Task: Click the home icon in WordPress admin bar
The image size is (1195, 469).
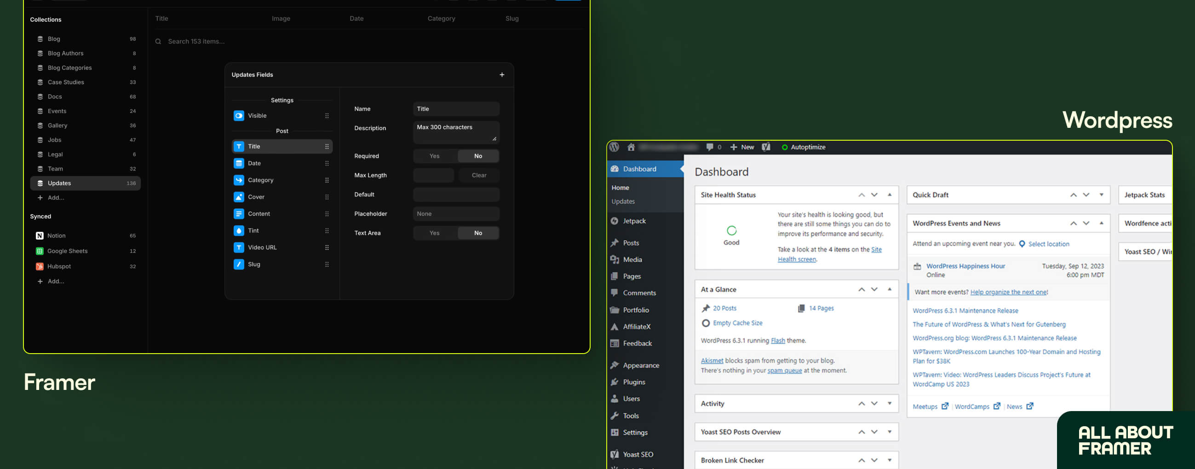Action: click(631, 147)
